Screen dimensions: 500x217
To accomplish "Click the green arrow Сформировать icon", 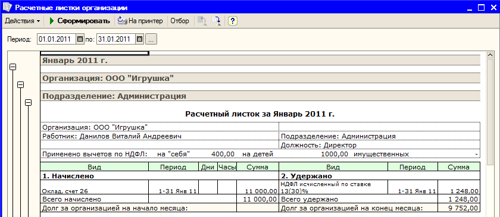I will 52,21.
